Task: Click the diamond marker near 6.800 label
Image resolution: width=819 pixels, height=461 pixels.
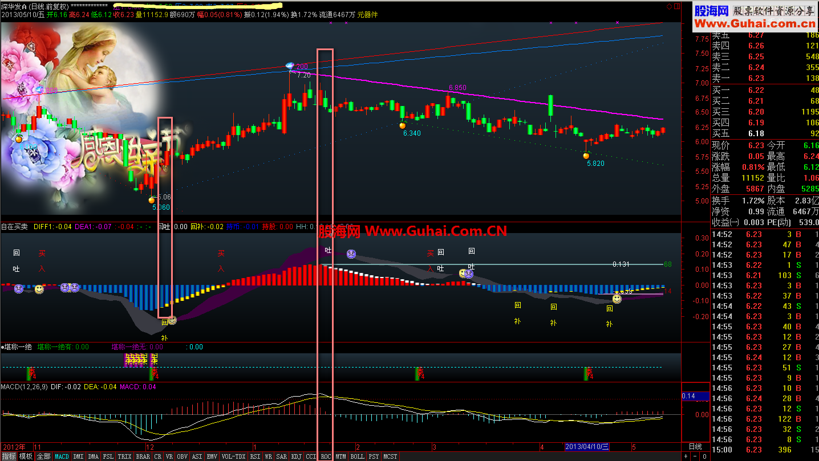Action: (x=39, y=90)
